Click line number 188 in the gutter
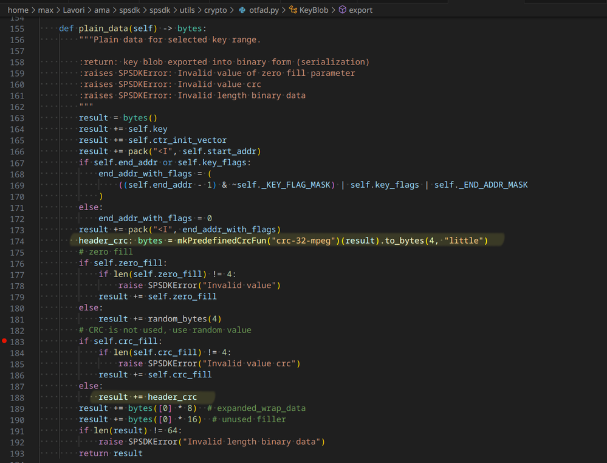The width and height of the screenshot is (607, 463). click(x=17, y=398)
